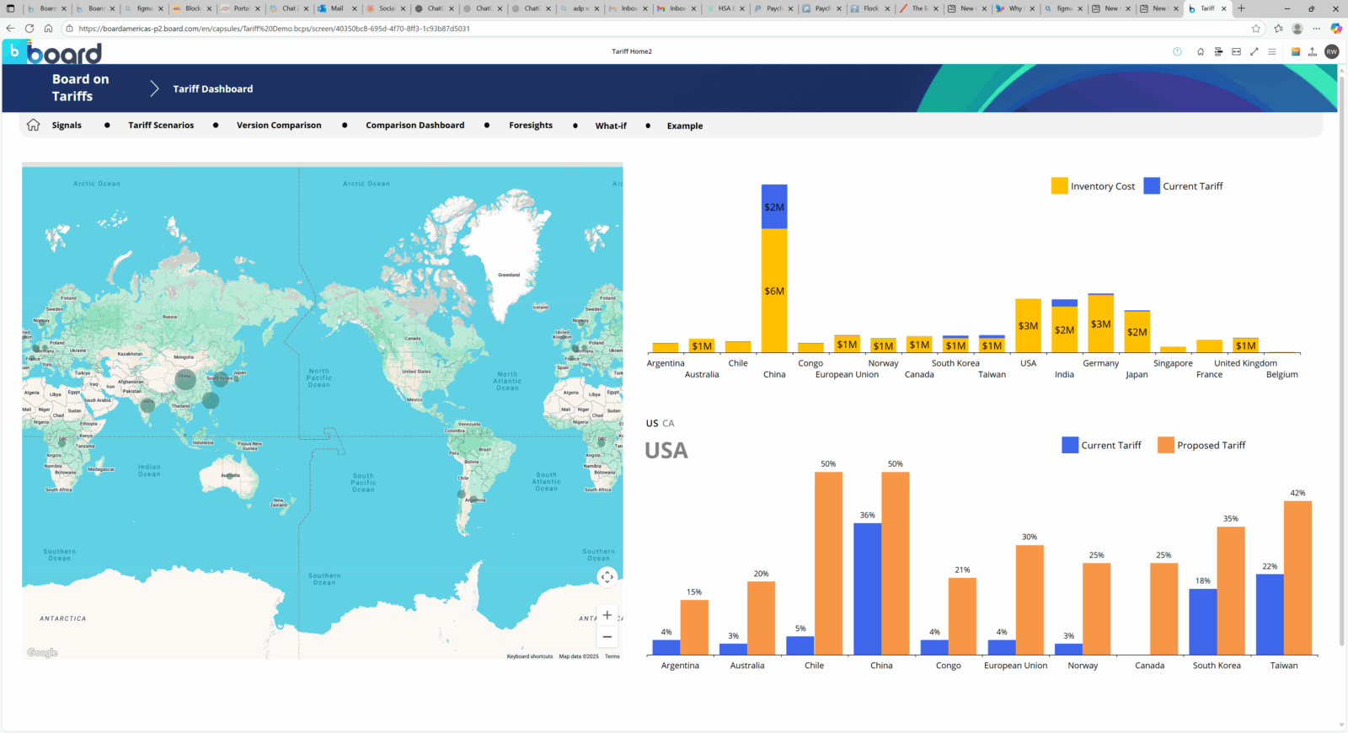The height and width of the screenshot is (733, 1348).
Task: Select the CA country option
Action: [x=668, y=424]
